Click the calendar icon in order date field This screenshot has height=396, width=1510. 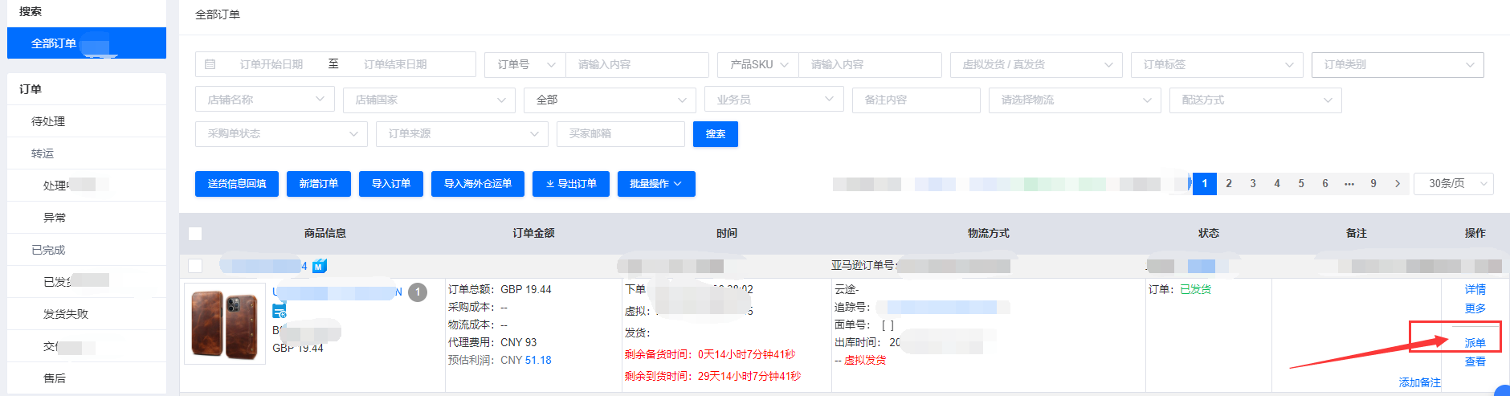tap(210, 64)
